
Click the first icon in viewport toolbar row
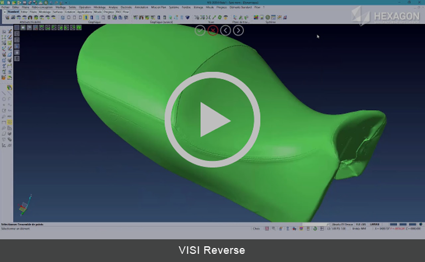click(17, 27)
